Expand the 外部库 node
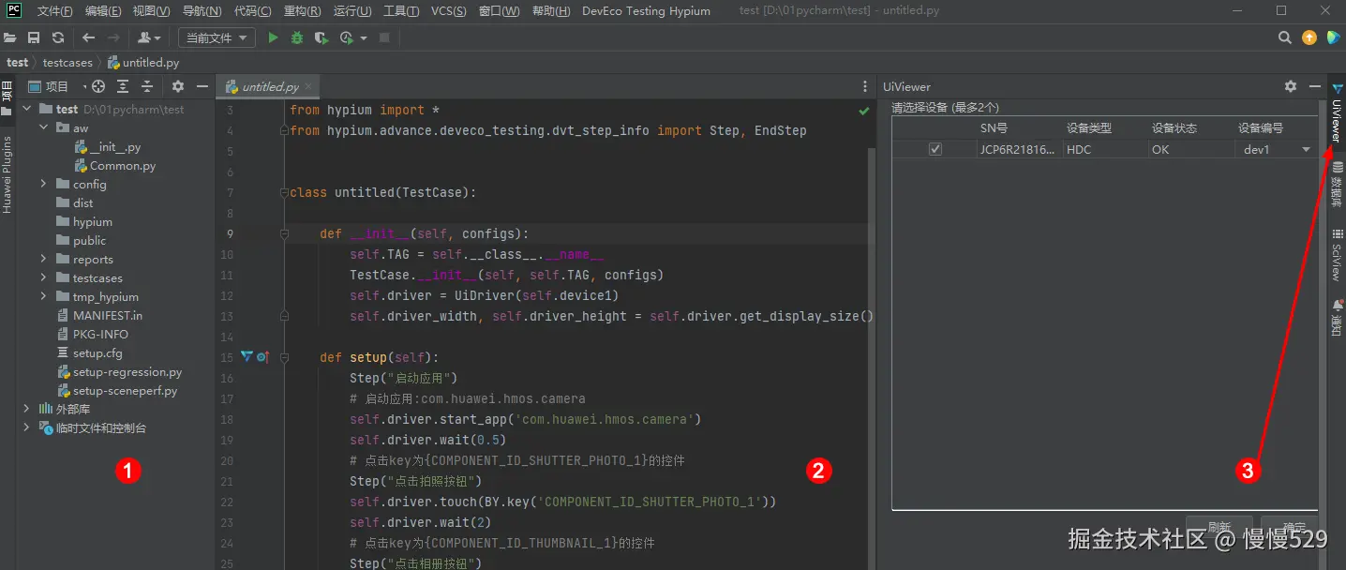 point(27,409)
